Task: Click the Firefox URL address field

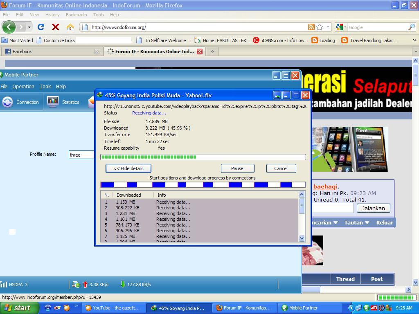Action: coord(198,27)
